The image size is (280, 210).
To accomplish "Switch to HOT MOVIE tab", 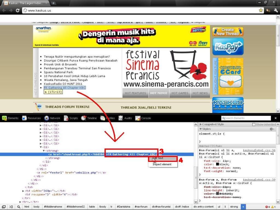I will click(x=159, y=93).
